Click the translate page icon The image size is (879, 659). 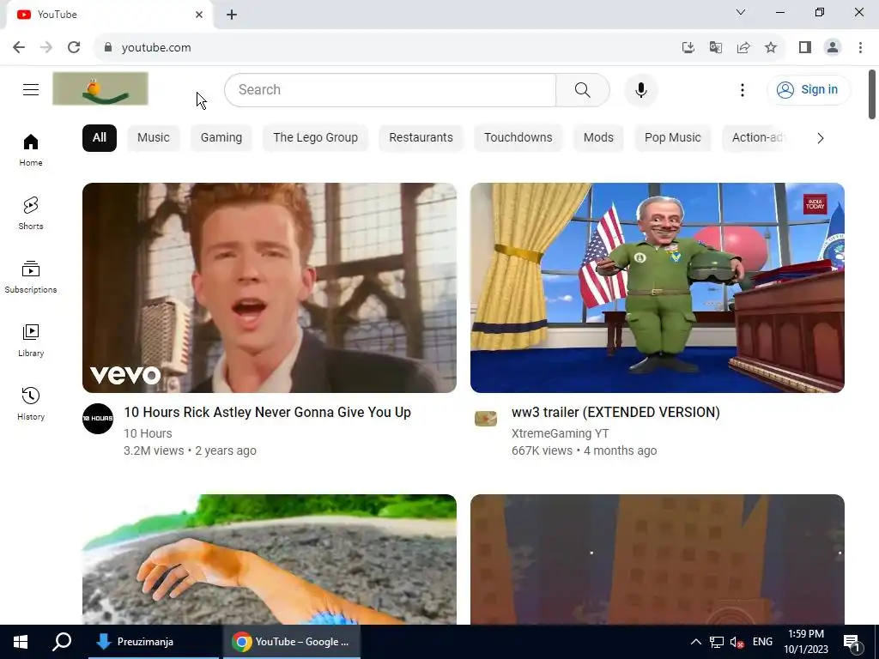point(715,47)
